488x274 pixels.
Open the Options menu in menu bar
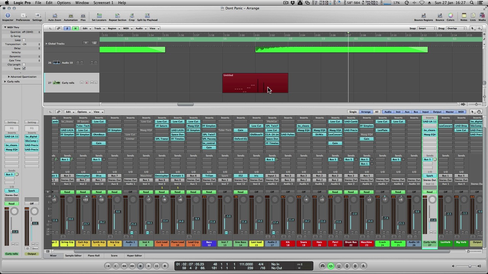coord(64,3)
